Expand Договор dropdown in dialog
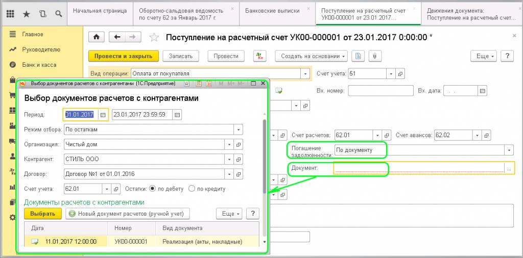Image resolution: width=523 pixels, height=258 pixels. (229, 174)
